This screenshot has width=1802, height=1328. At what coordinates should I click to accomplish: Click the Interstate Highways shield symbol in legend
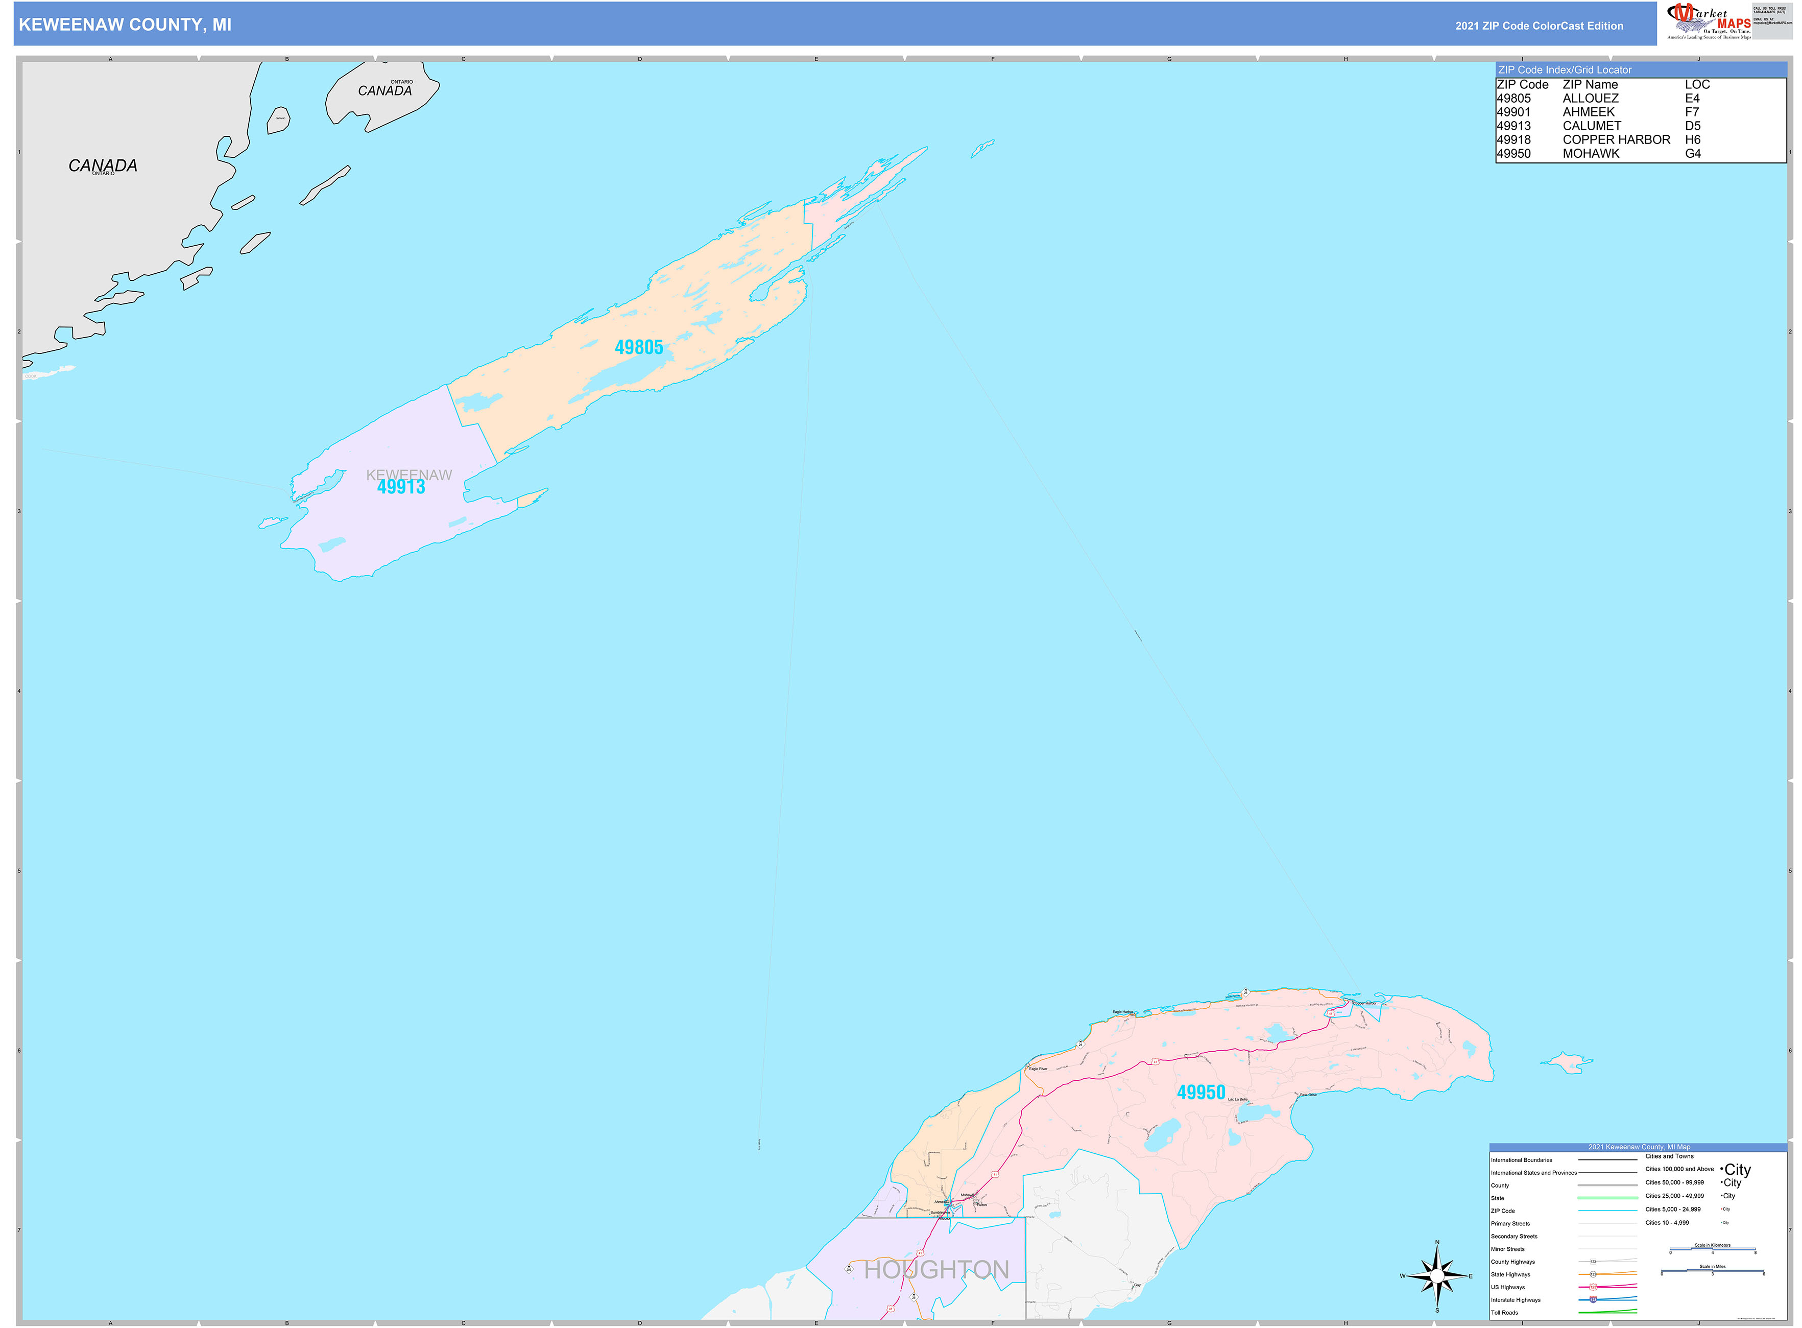[1593, 1300]
